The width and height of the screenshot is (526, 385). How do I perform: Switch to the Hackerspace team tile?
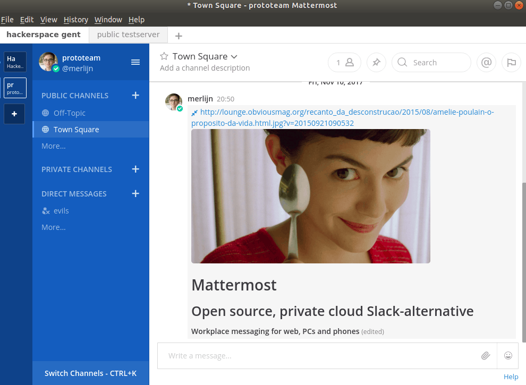[15, 62]
